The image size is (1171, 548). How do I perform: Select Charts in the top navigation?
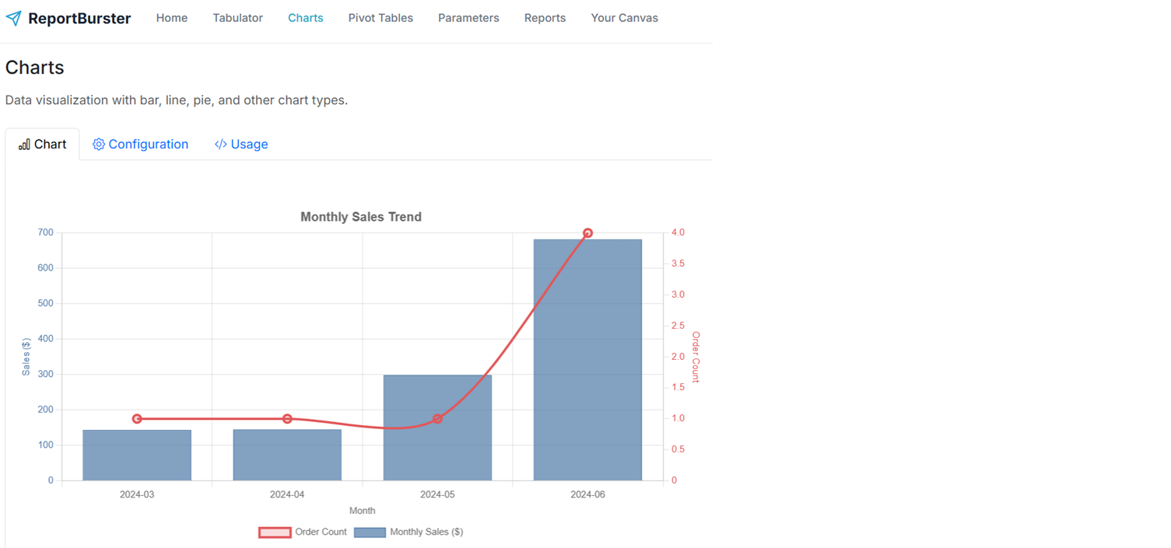pyautogui.click(x=305, y=18)
